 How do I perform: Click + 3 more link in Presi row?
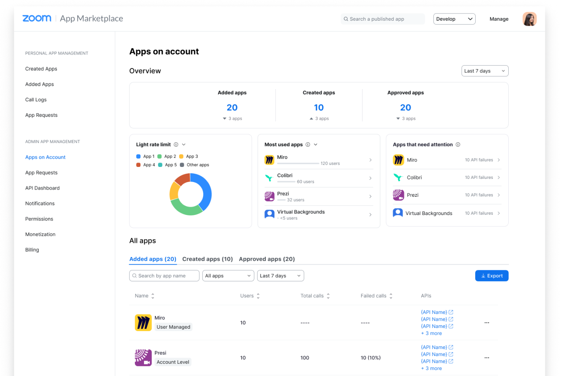[431, 368]
